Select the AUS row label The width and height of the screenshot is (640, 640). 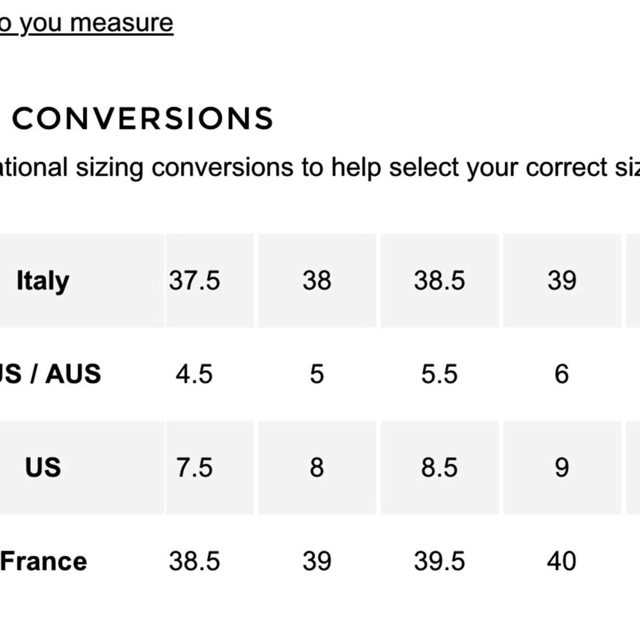click(x=51, y=374)
